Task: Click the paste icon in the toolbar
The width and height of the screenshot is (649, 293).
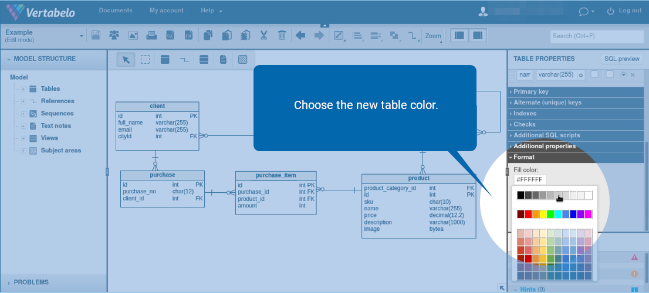Action: click(227, 36)
